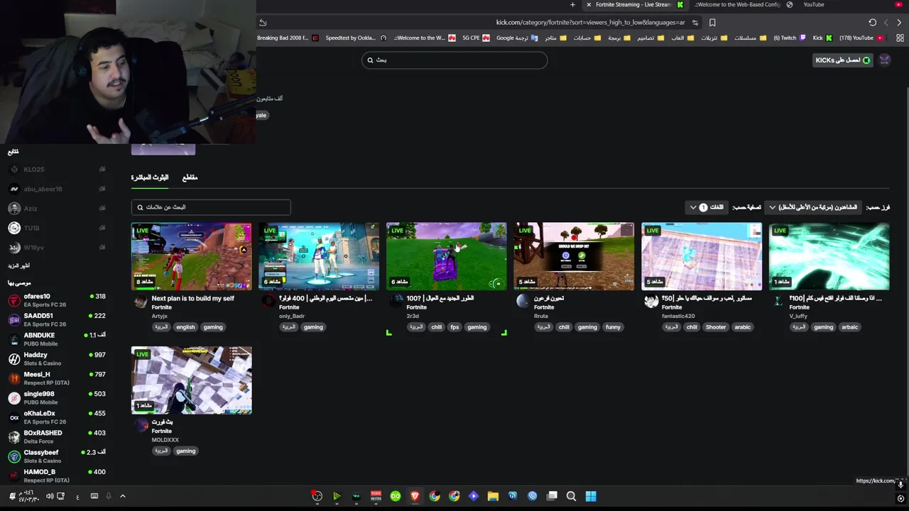Open recommended channel ABNDUKE

click(57, 339)
